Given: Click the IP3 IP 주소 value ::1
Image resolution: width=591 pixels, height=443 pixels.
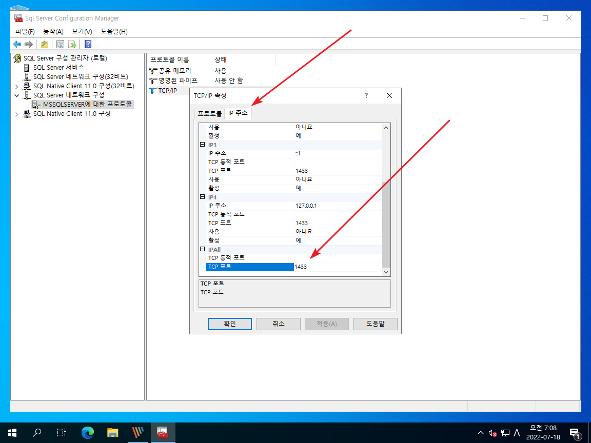Looking at the screenshot, I should pos(338,153).
